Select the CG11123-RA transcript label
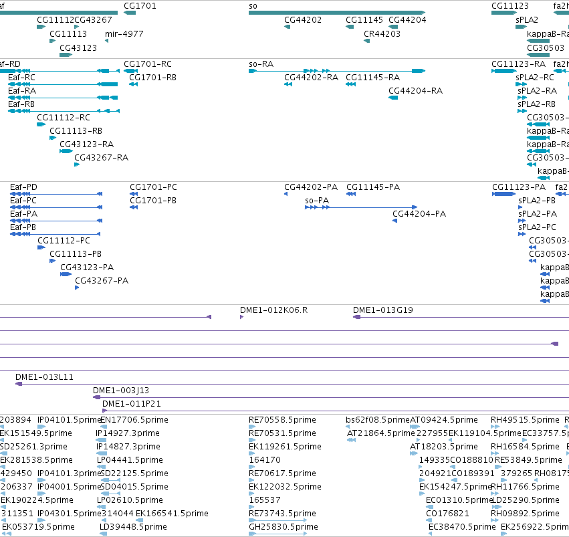The height and width of the screenshot is (537, 569). pyautogui.click(x=518, y=64)
